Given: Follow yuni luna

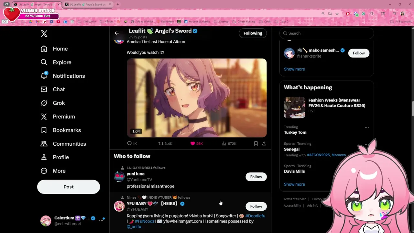Looking at the screenshot, I should coord(256,177).
